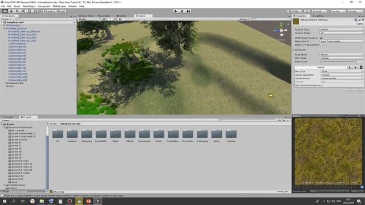Adjust the Project thumbnail size slider
Screen dimensions: 365x205
pyautogui.click(x=283, y=192)
